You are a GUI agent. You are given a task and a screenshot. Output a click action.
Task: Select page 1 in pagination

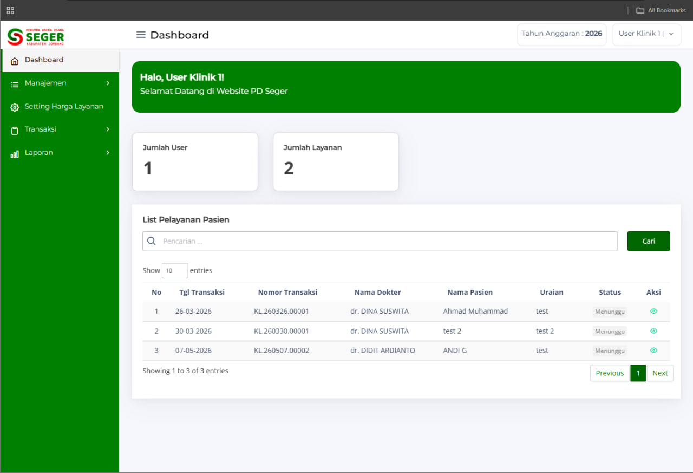coord(638,373)
